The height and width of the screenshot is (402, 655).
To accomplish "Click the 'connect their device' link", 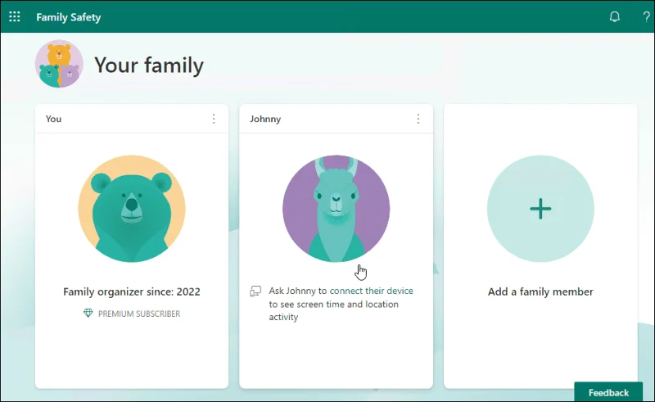I will pos(372,291).
